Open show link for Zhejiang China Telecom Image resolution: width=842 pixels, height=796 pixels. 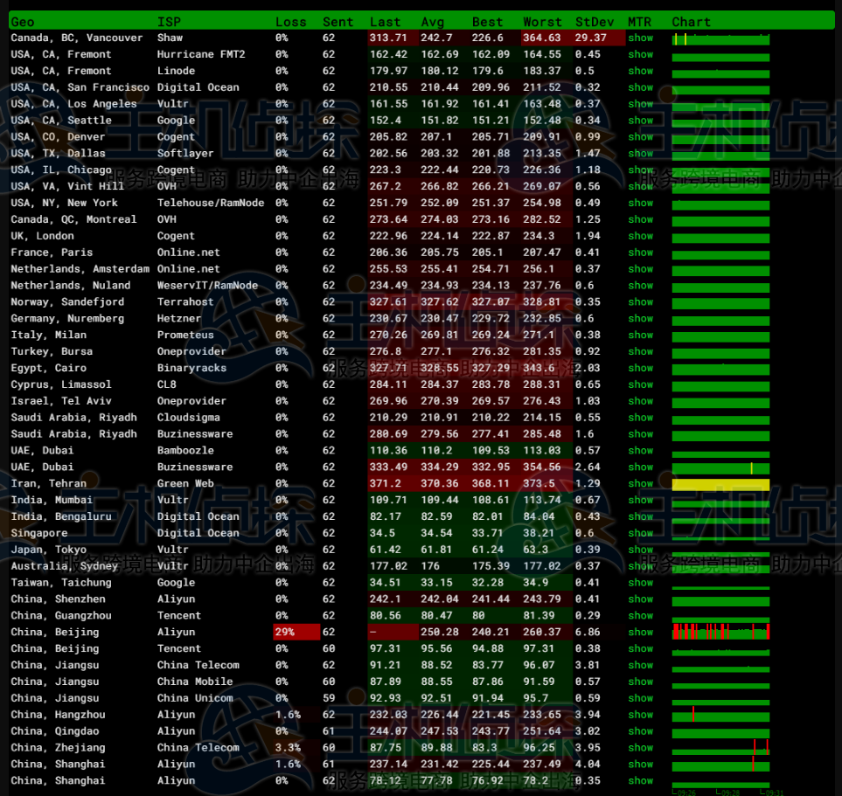point(640,747)
